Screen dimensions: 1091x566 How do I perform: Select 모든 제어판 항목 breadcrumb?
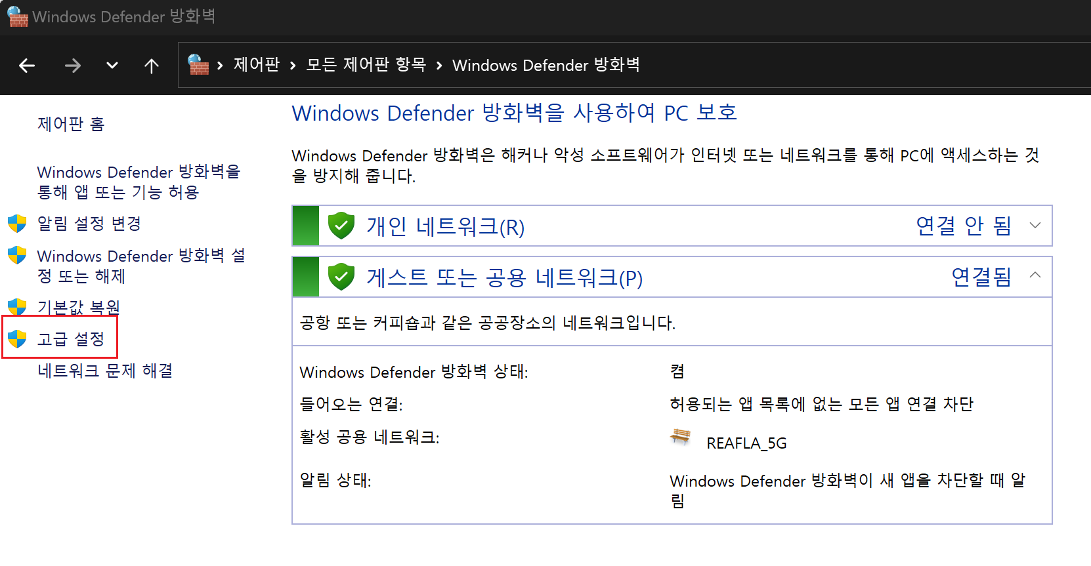coord(366,65)
